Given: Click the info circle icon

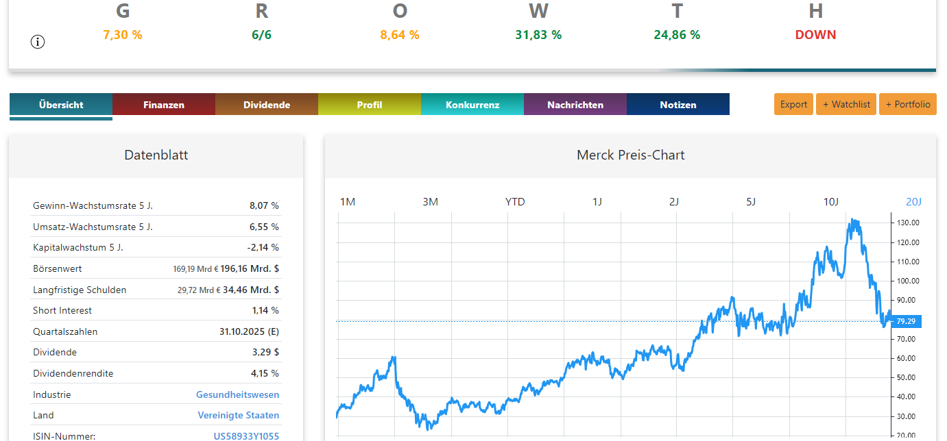Looking at the screenshot, I should 38,42.
